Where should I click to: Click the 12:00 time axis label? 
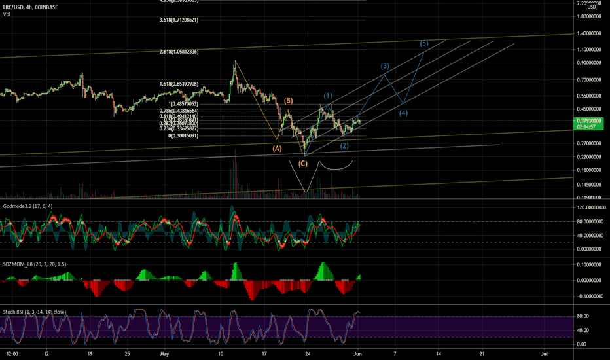(x=12, y=354)
